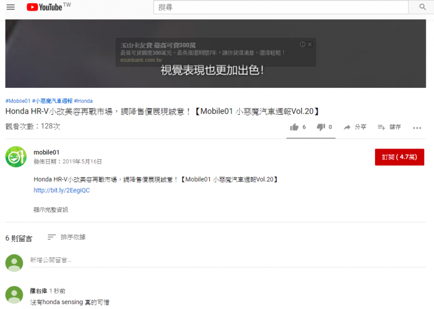Open the 玉山卡友貸 ad headline
This screenshot has width=434, height=309.
[x=158, y=45]
